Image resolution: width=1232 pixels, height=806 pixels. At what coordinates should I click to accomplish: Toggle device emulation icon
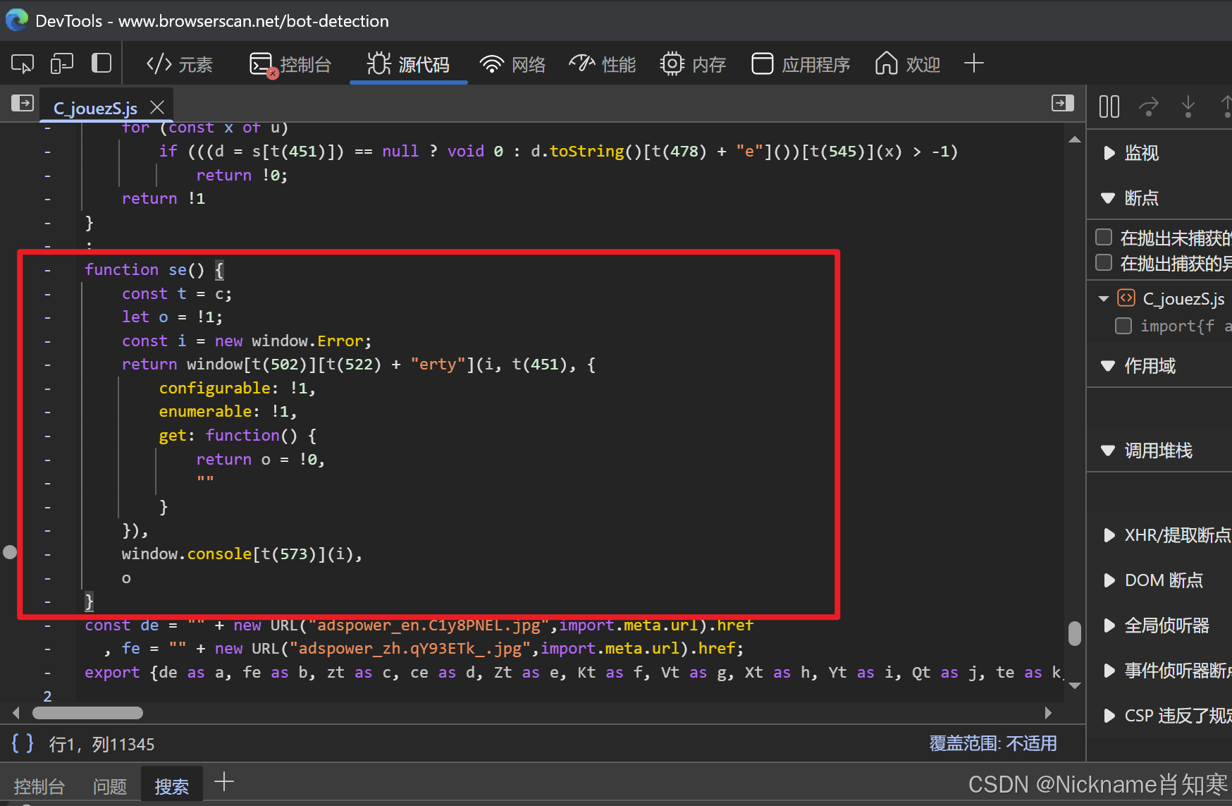(62, 64)
